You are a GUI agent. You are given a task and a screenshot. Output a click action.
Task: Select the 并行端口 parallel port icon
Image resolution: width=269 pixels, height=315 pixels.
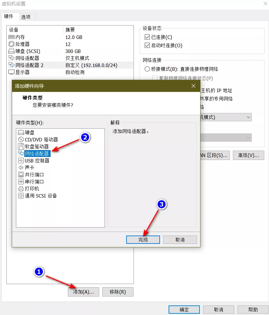point(21,175)
